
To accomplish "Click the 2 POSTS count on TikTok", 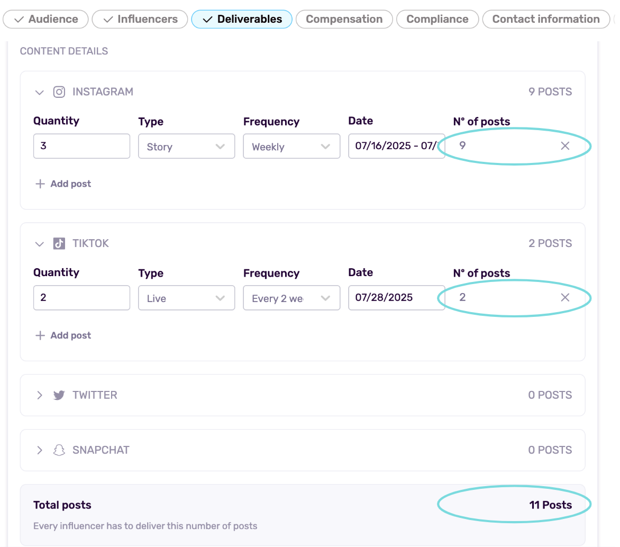I will (x=550, y=243).
